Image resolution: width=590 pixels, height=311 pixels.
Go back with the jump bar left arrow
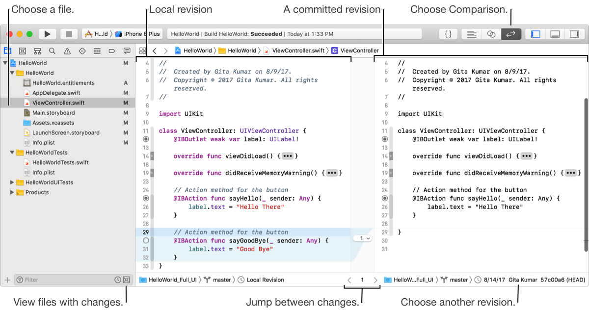point(155,51)
